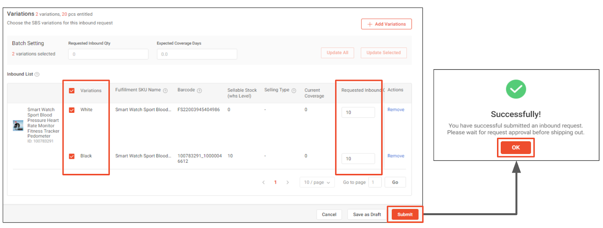Toggle the select-all Variations checkbox
The image size is (603, 228).
coord(72,91)
